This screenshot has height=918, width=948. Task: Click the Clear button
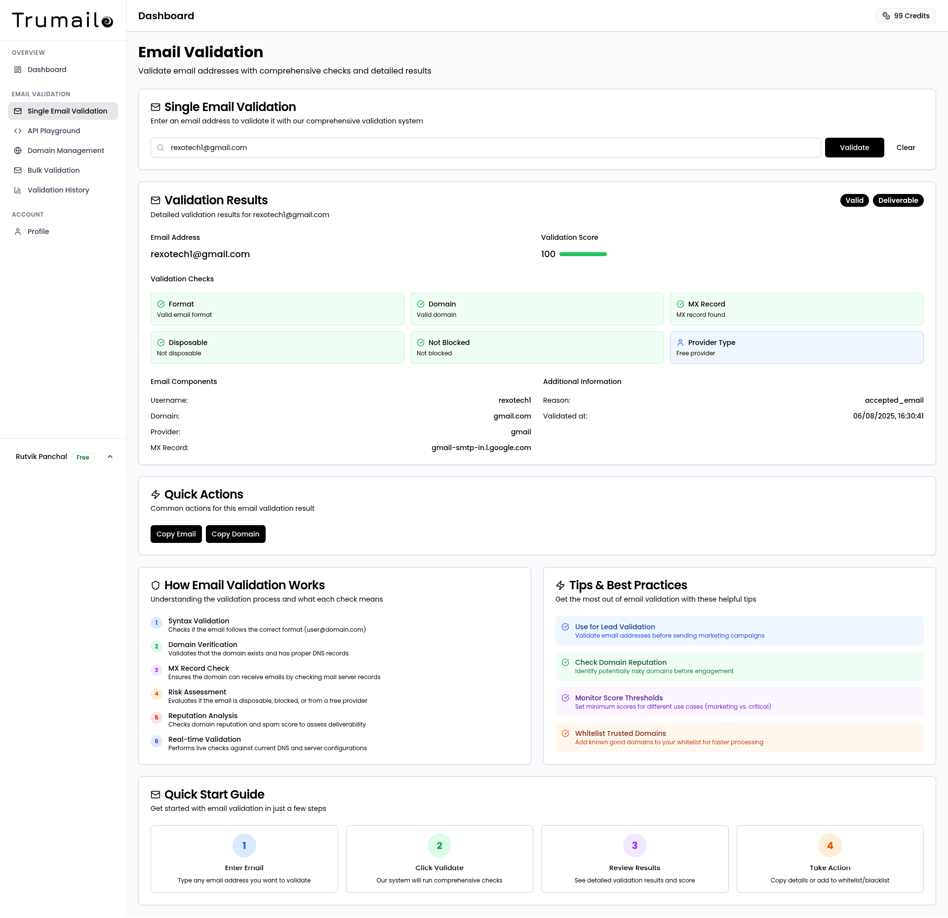[905, 148]
